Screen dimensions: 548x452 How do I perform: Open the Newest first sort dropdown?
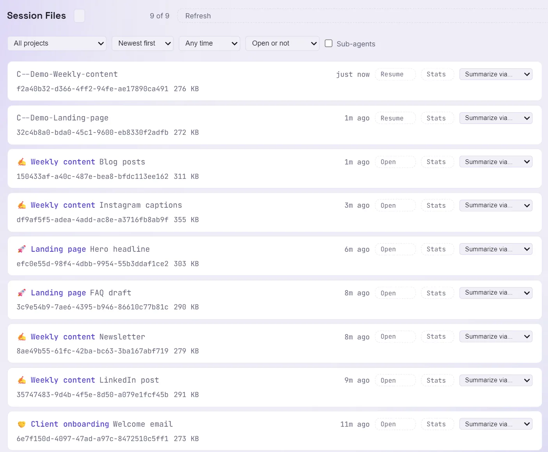[143, 43]
